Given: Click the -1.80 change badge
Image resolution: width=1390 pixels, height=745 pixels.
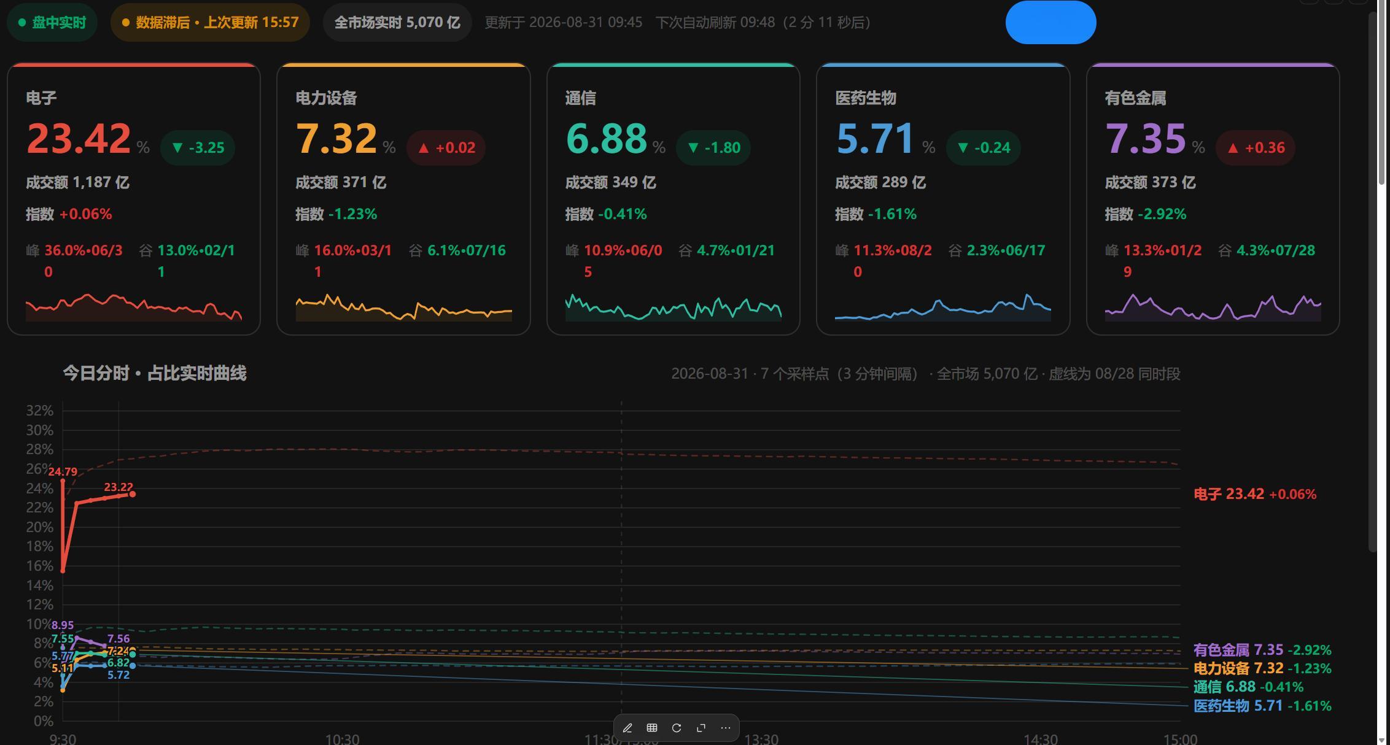Looking at the screenshot, I should click(x=713, y=147).
